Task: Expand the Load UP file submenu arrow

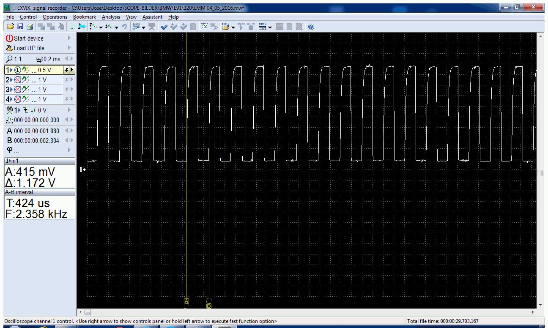Action: tap(69, 48)
